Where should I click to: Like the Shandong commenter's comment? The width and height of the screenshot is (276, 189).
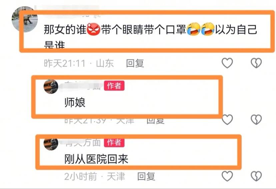[227, 63]
